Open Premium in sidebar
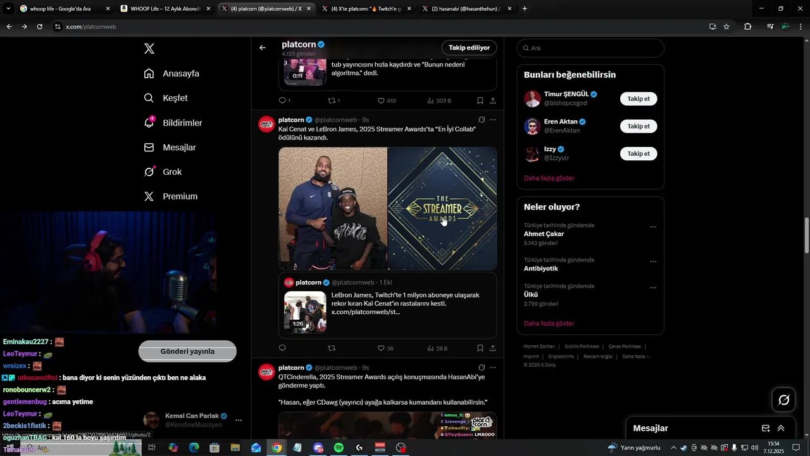 click(171, 196)
